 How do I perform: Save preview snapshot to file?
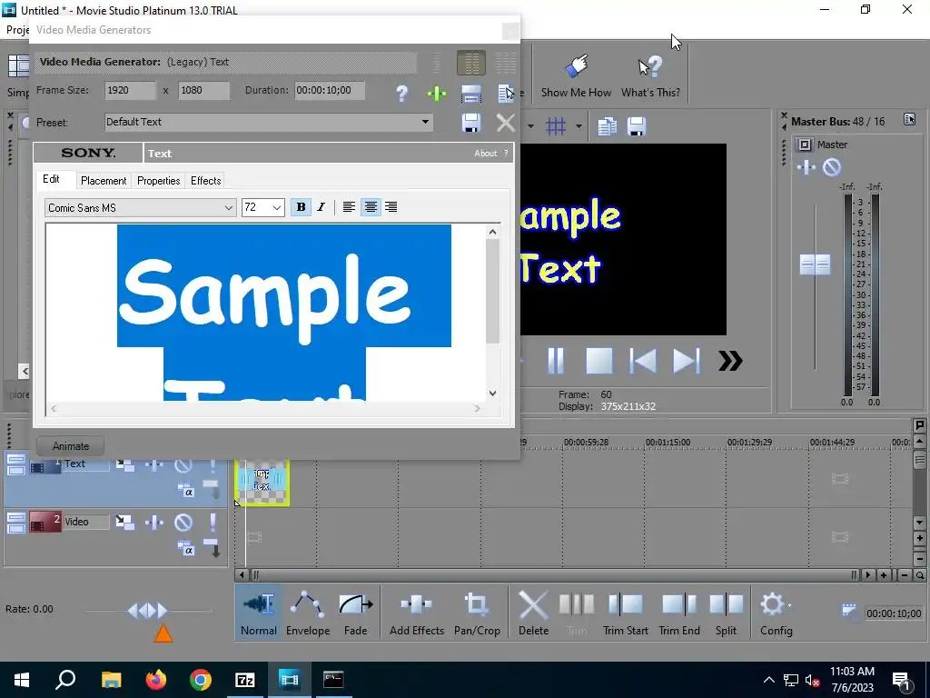tap(637, 126)
